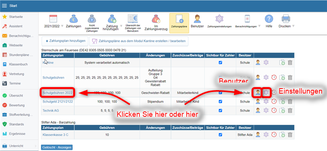The image size is (327, 151).
Task: Delete the Kantine payment plan via trash icon
Action: click(290, 62)
